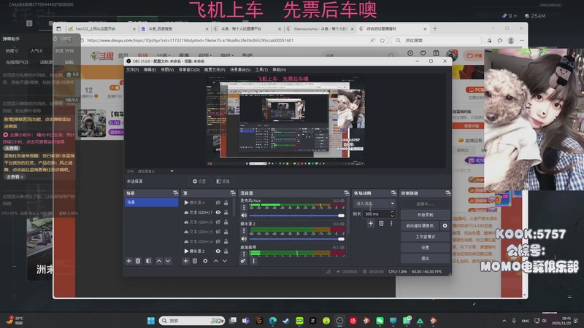Screen dimensions: 584x328
Task: Add a new scene transition
Action: click(371, 223)
